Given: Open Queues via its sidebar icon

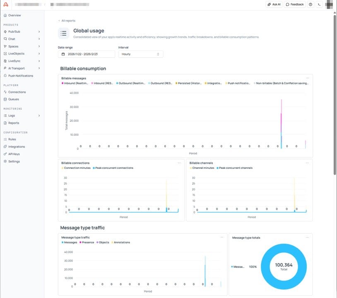Looking at the screenshot, I should (5, 99).
